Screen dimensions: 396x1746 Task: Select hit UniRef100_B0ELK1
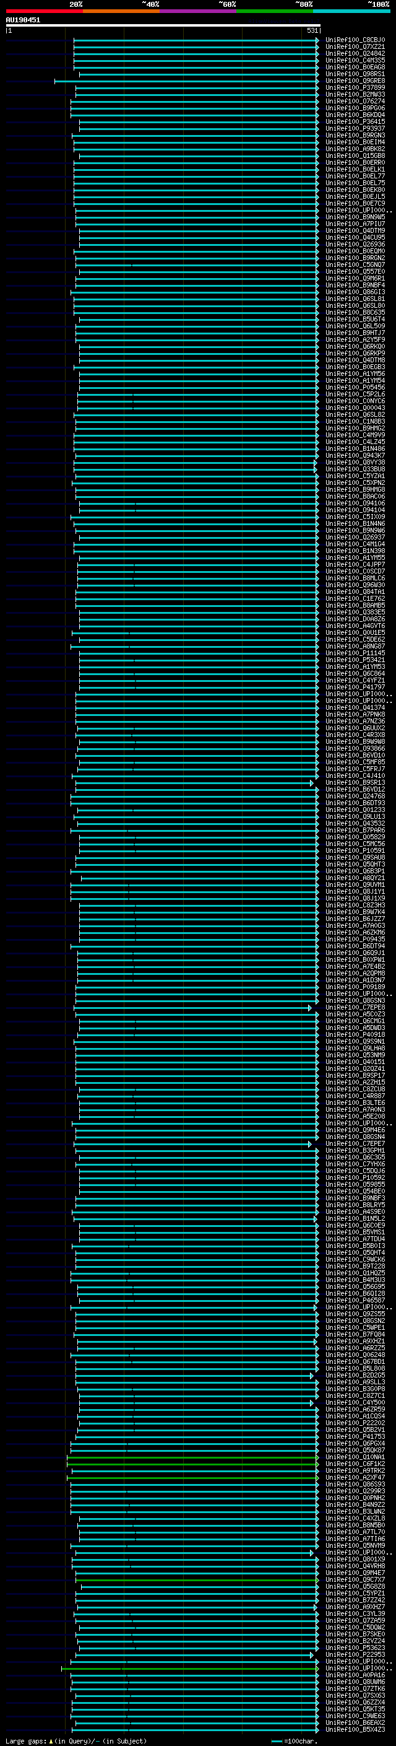coord(355,170)
